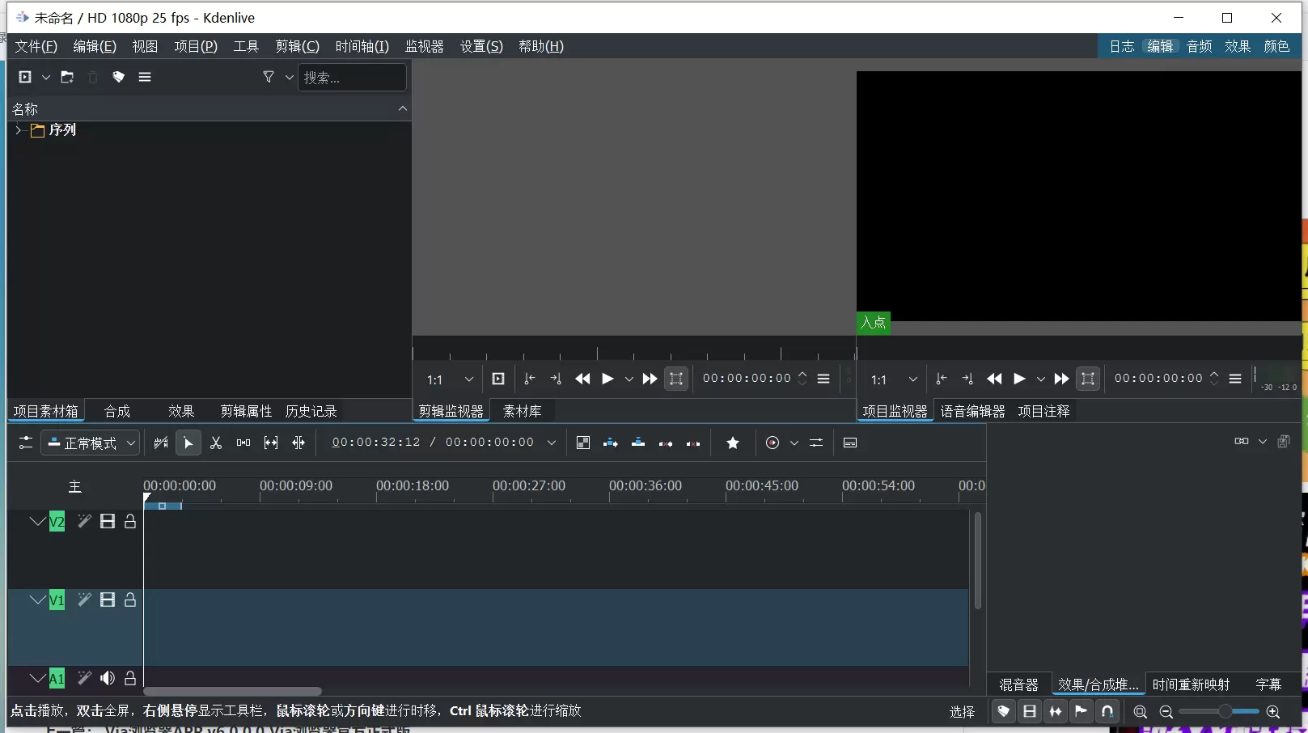Collapse track V1 chevron

(37, 600)
